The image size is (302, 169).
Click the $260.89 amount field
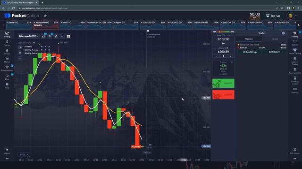tap(223, 52)
